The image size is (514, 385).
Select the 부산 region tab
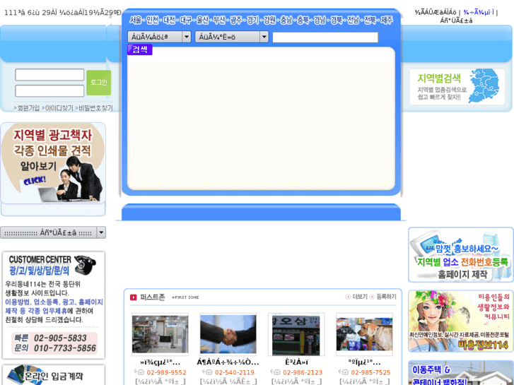click(219, 20)
